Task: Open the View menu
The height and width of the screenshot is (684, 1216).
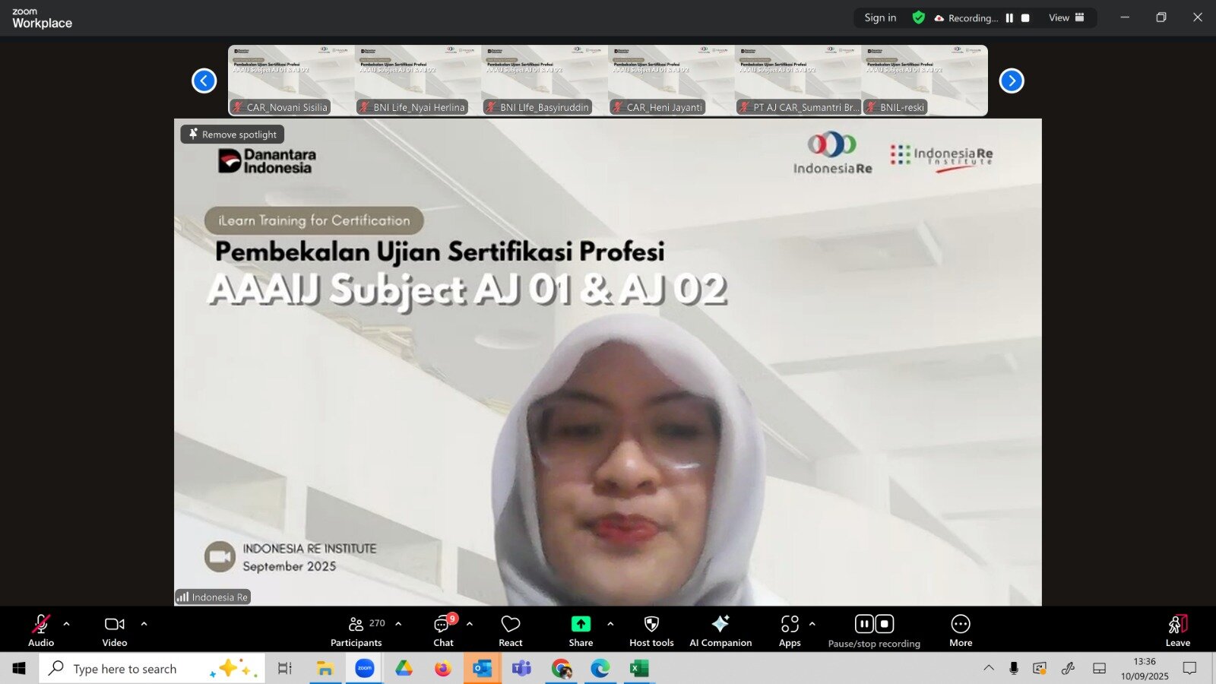Action: [x=1058, y=17]
